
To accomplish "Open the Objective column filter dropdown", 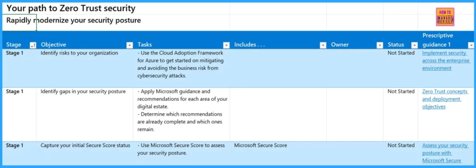I will [x=130, y=45].
